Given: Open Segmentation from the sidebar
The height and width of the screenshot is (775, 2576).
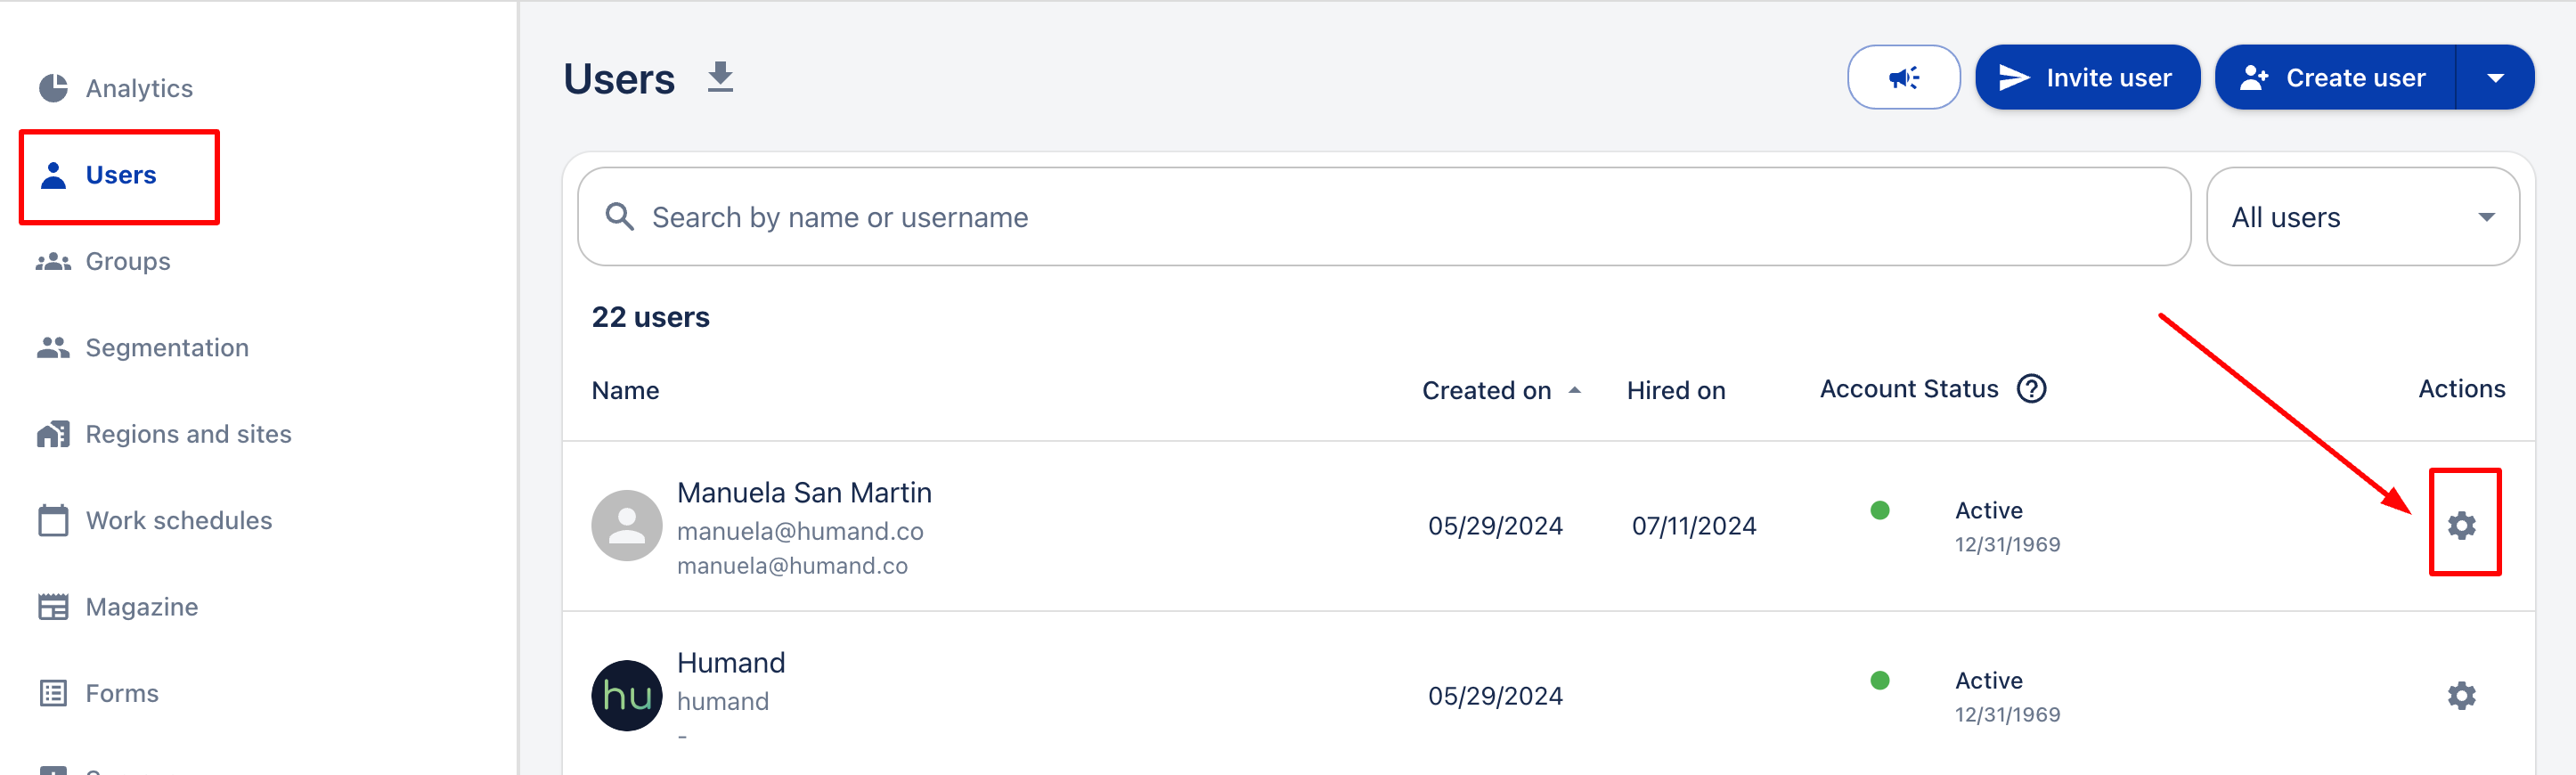Looking at the screenshot, I should pos(166,348).
